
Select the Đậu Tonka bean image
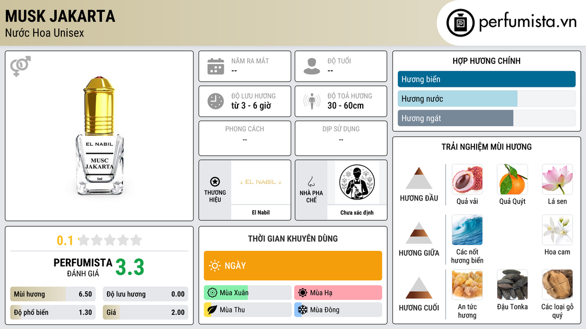coord(512,284)
